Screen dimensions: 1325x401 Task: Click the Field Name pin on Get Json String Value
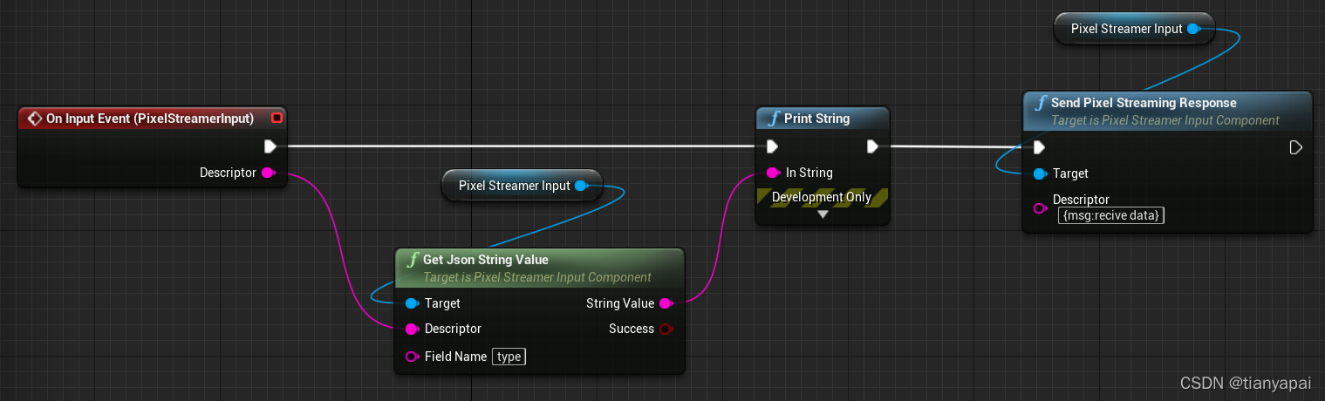(412, 357)
